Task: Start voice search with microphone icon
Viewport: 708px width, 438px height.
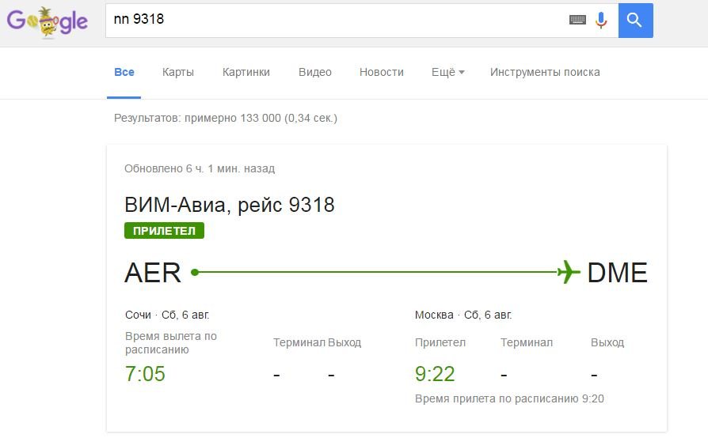Action: 601,21
